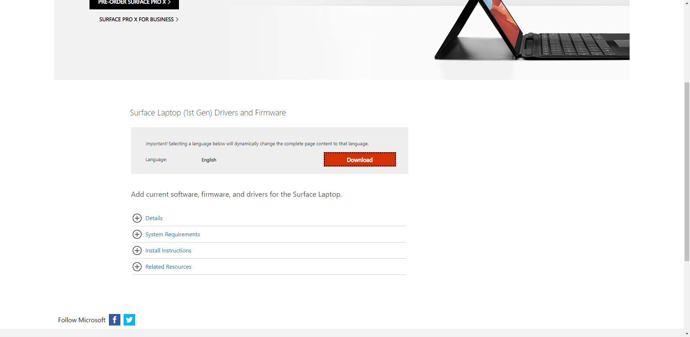Viewport: 690px width, 337px height.
Task: Open the Related Resources link
Action: (168, 267)
